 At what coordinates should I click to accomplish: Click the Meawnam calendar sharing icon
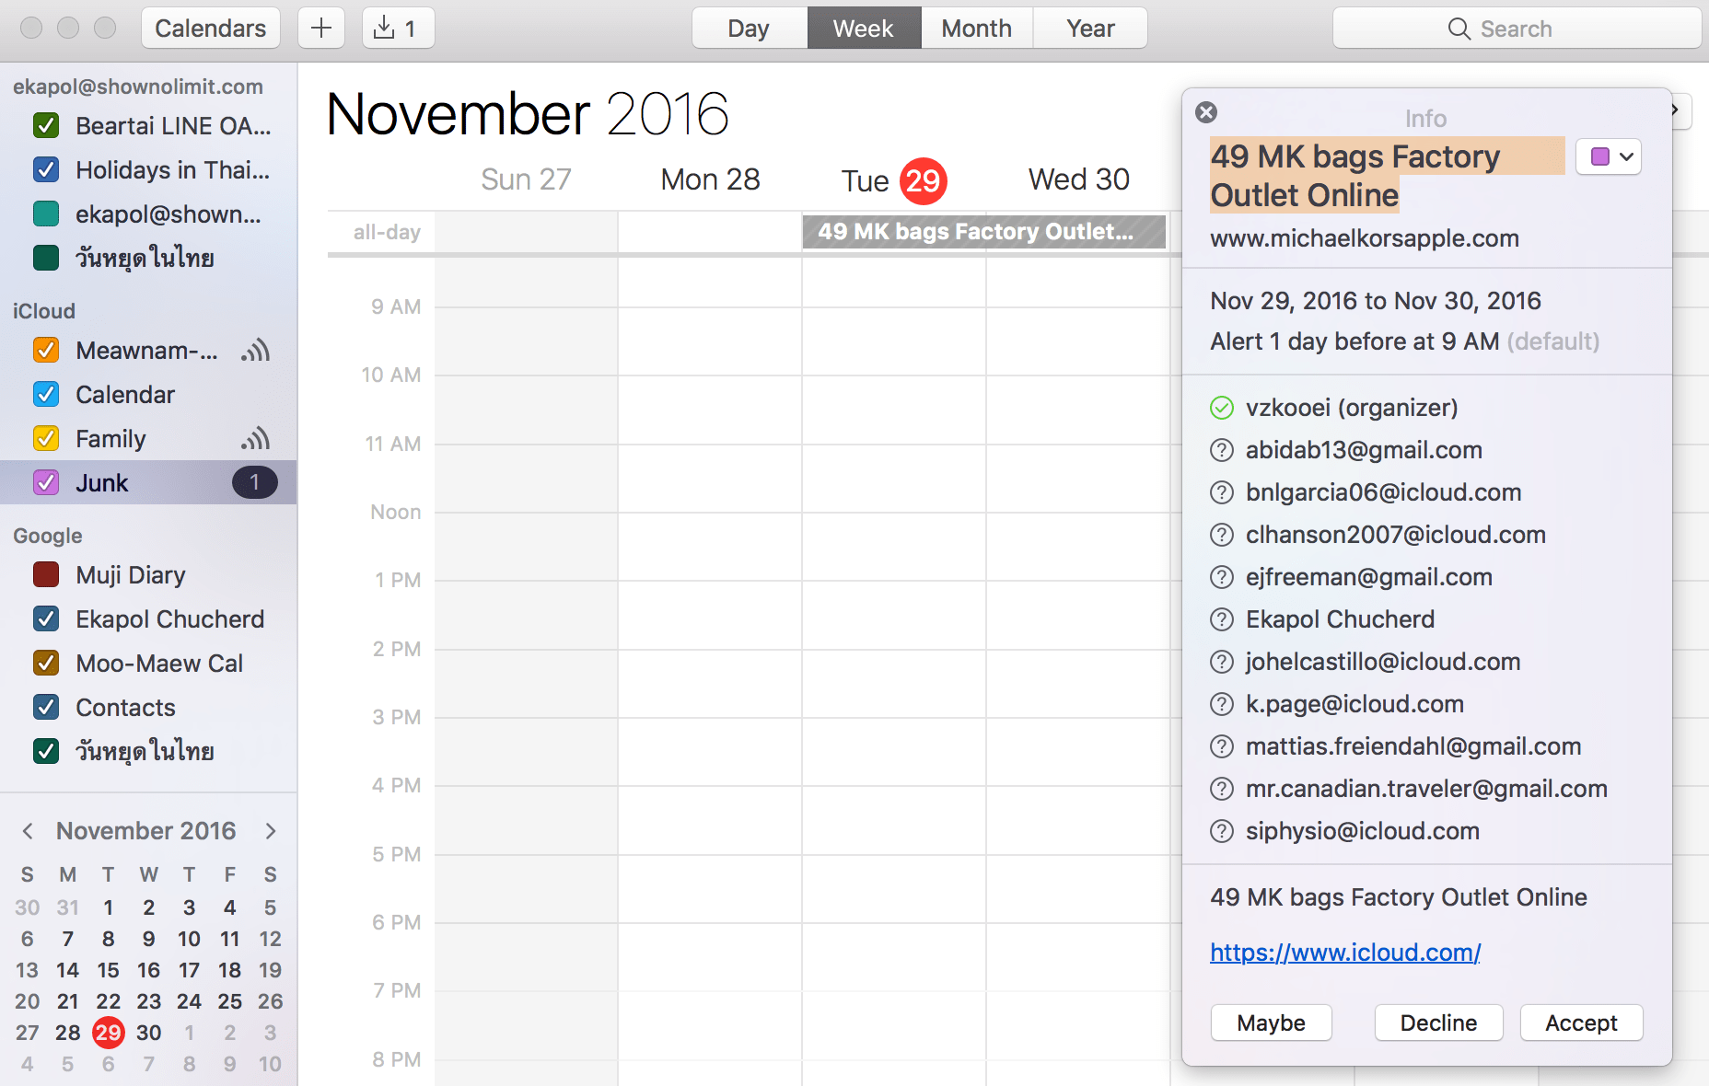[x=256, y=350]
